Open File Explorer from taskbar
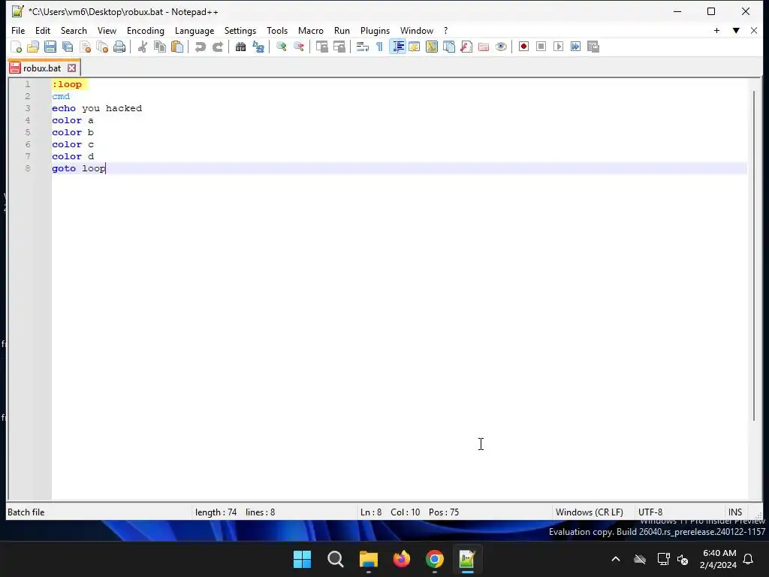 368,559
